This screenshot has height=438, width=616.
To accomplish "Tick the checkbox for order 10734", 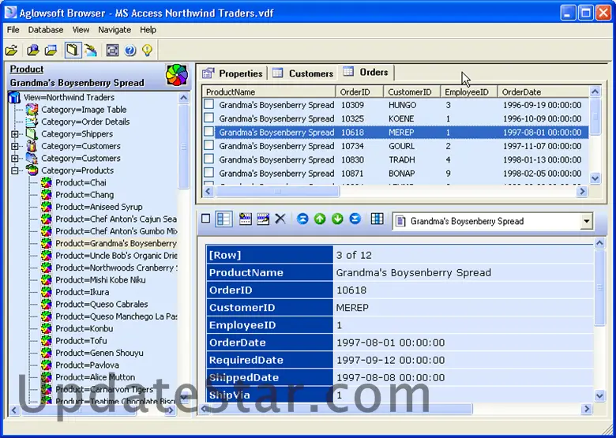I will [209, 146].
